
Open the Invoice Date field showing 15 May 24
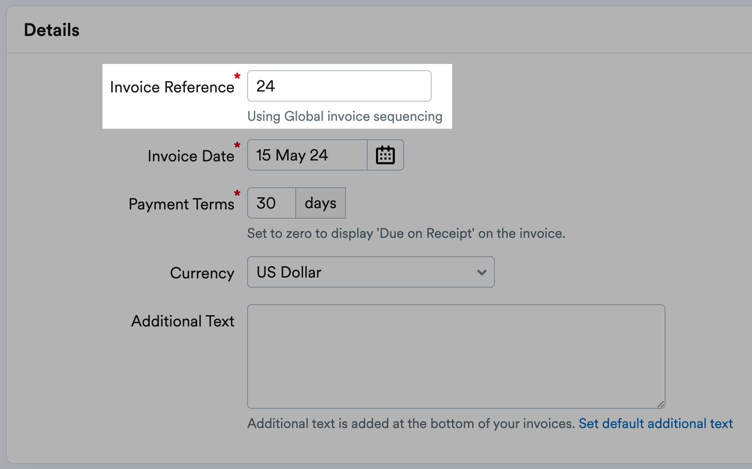coord(307,155)
